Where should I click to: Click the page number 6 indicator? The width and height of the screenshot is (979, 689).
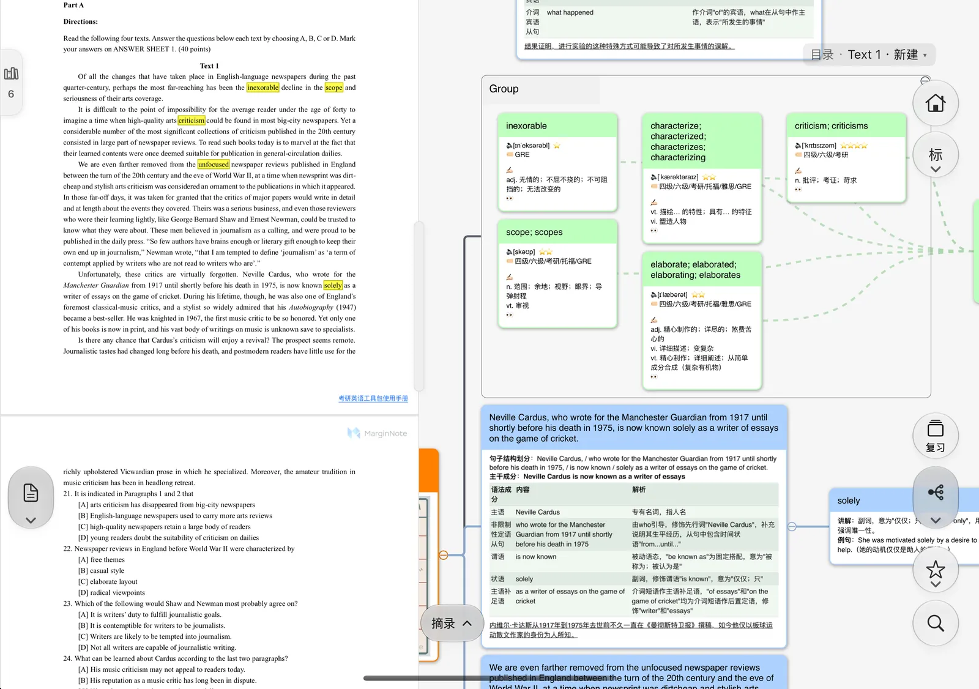point(10,94)
